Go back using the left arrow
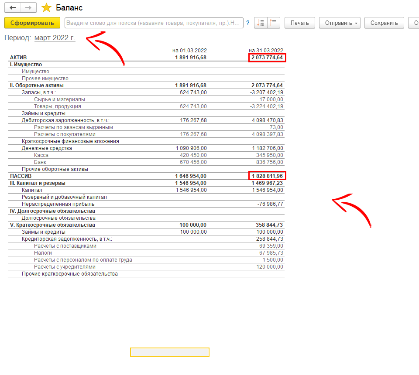Viewport: 419px width, 375px height. pos(13,8)
